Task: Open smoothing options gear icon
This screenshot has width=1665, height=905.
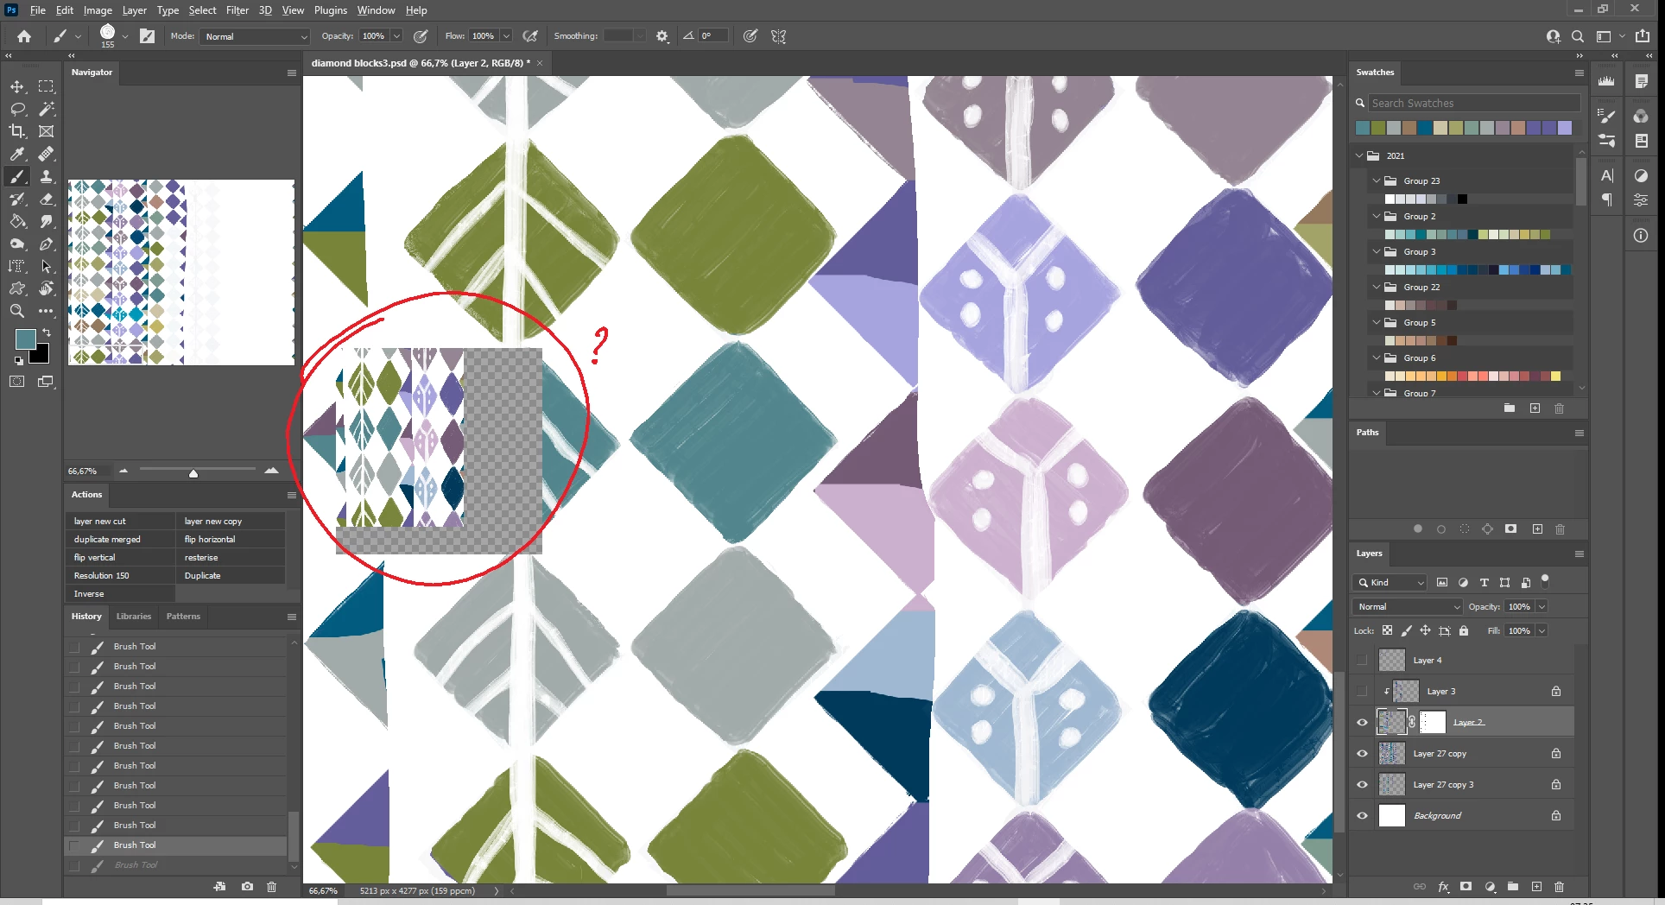Action: (x=662, y=36)
